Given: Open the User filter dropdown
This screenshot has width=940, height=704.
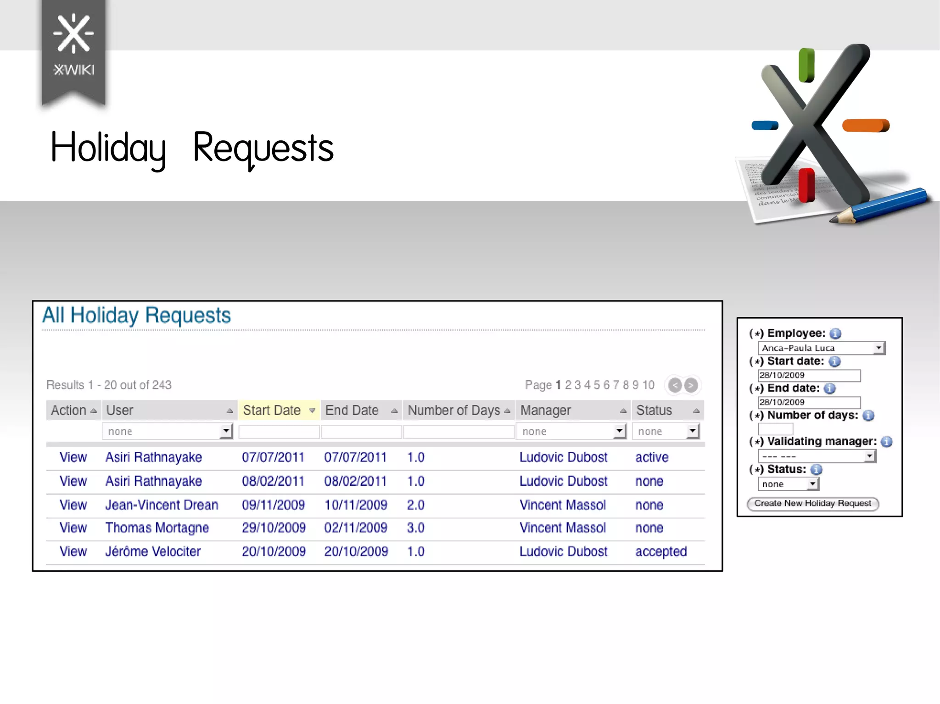Looking at the screenshot, I should (x=168, y=431).
